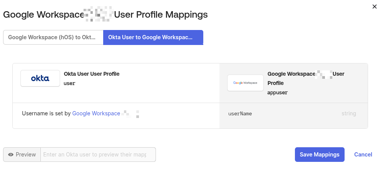Click the Google Workspace logo thumbnail
Viewport: 380px width, 178px height.
245,83
